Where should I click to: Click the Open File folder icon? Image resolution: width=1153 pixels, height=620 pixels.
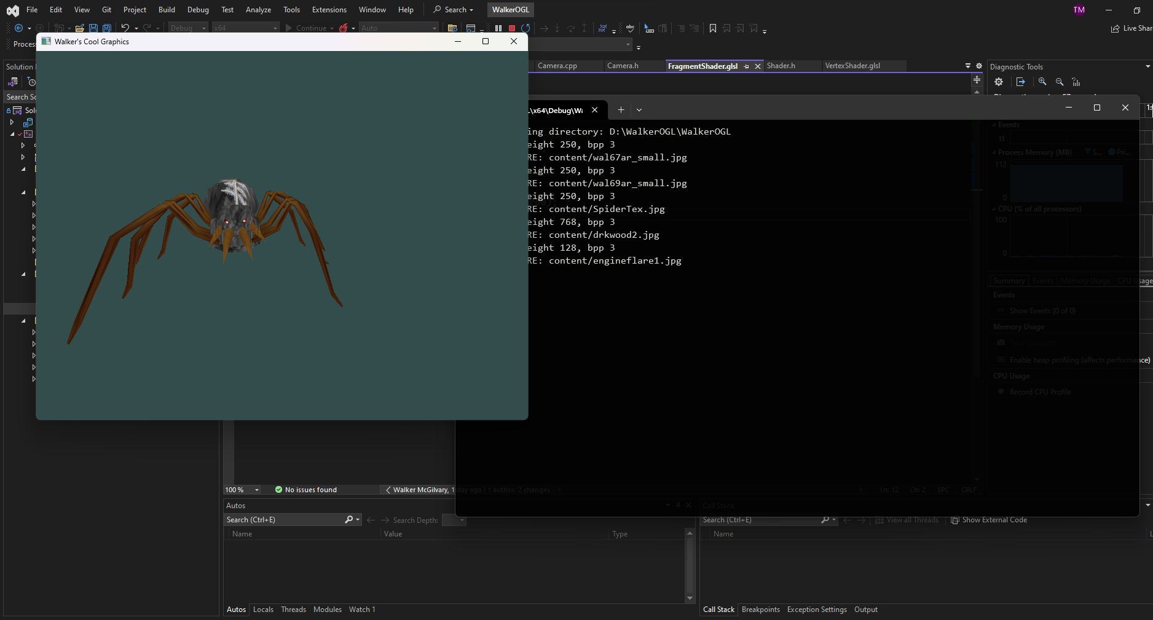pyautogui.click(x=80, y=28)
